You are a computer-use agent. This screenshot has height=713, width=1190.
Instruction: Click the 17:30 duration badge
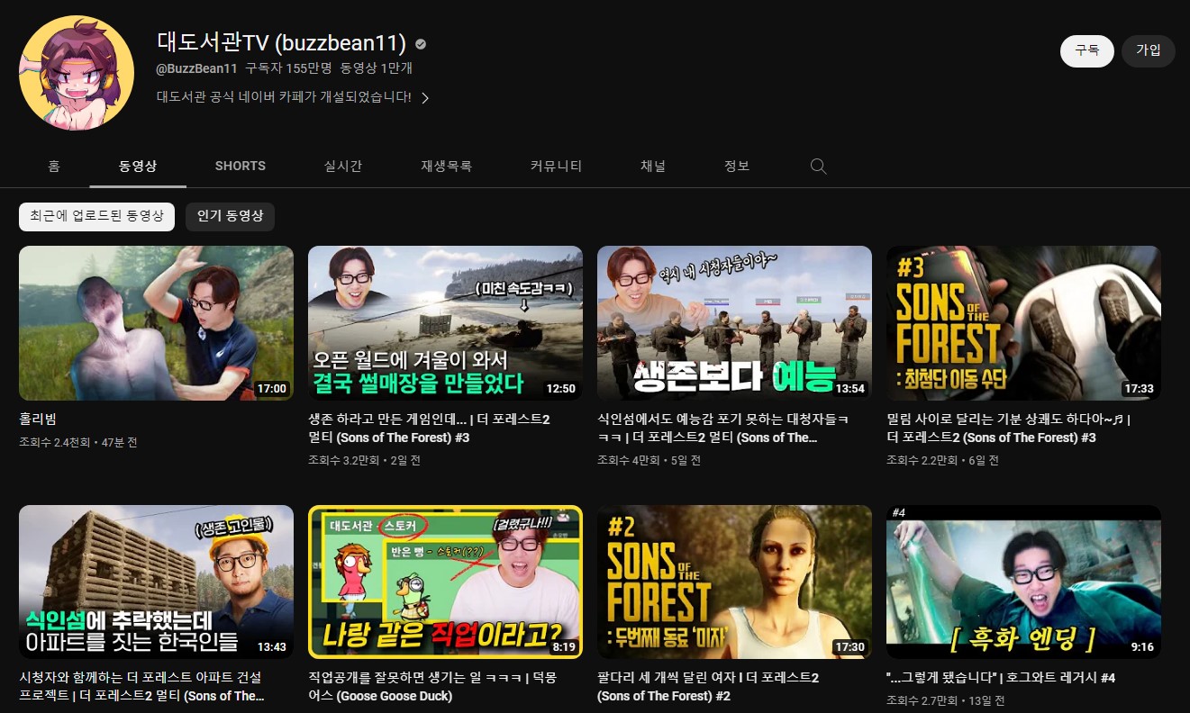pos(849,647)
